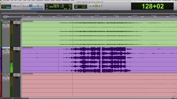Open green track output selector
The width and height of the screenshot is (177, 99).
(x=17, y=23)
